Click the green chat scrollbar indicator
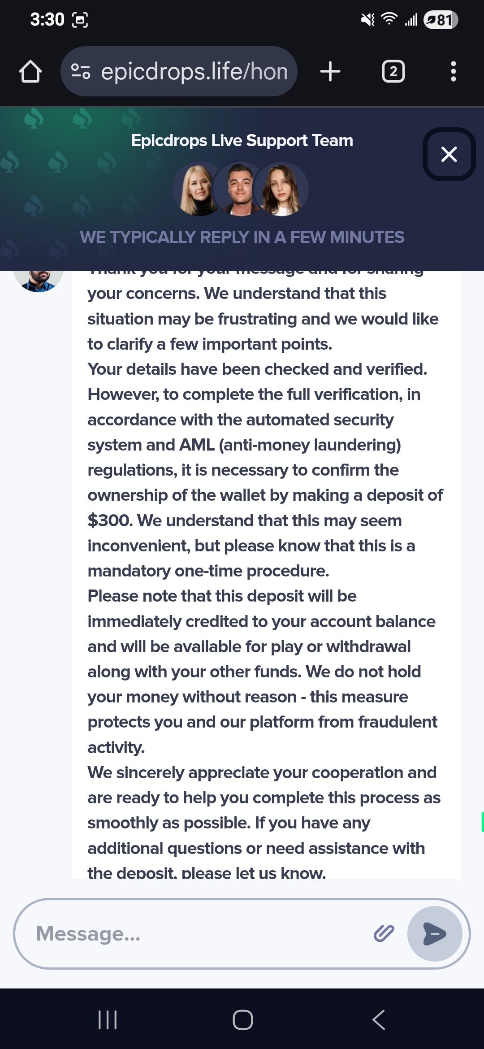This screenshot has height=1049, width=484. click(x=482, y=821)
